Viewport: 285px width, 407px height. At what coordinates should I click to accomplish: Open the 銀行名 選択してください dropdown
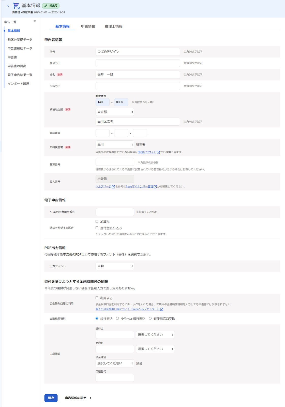tap(155, 335)
